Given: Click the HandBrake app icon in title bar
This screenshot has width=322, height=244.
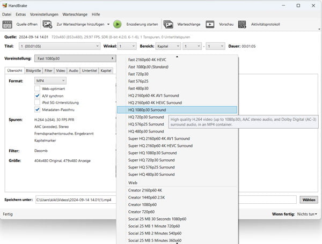Looking at the screenshot, I should pos(5,4).
